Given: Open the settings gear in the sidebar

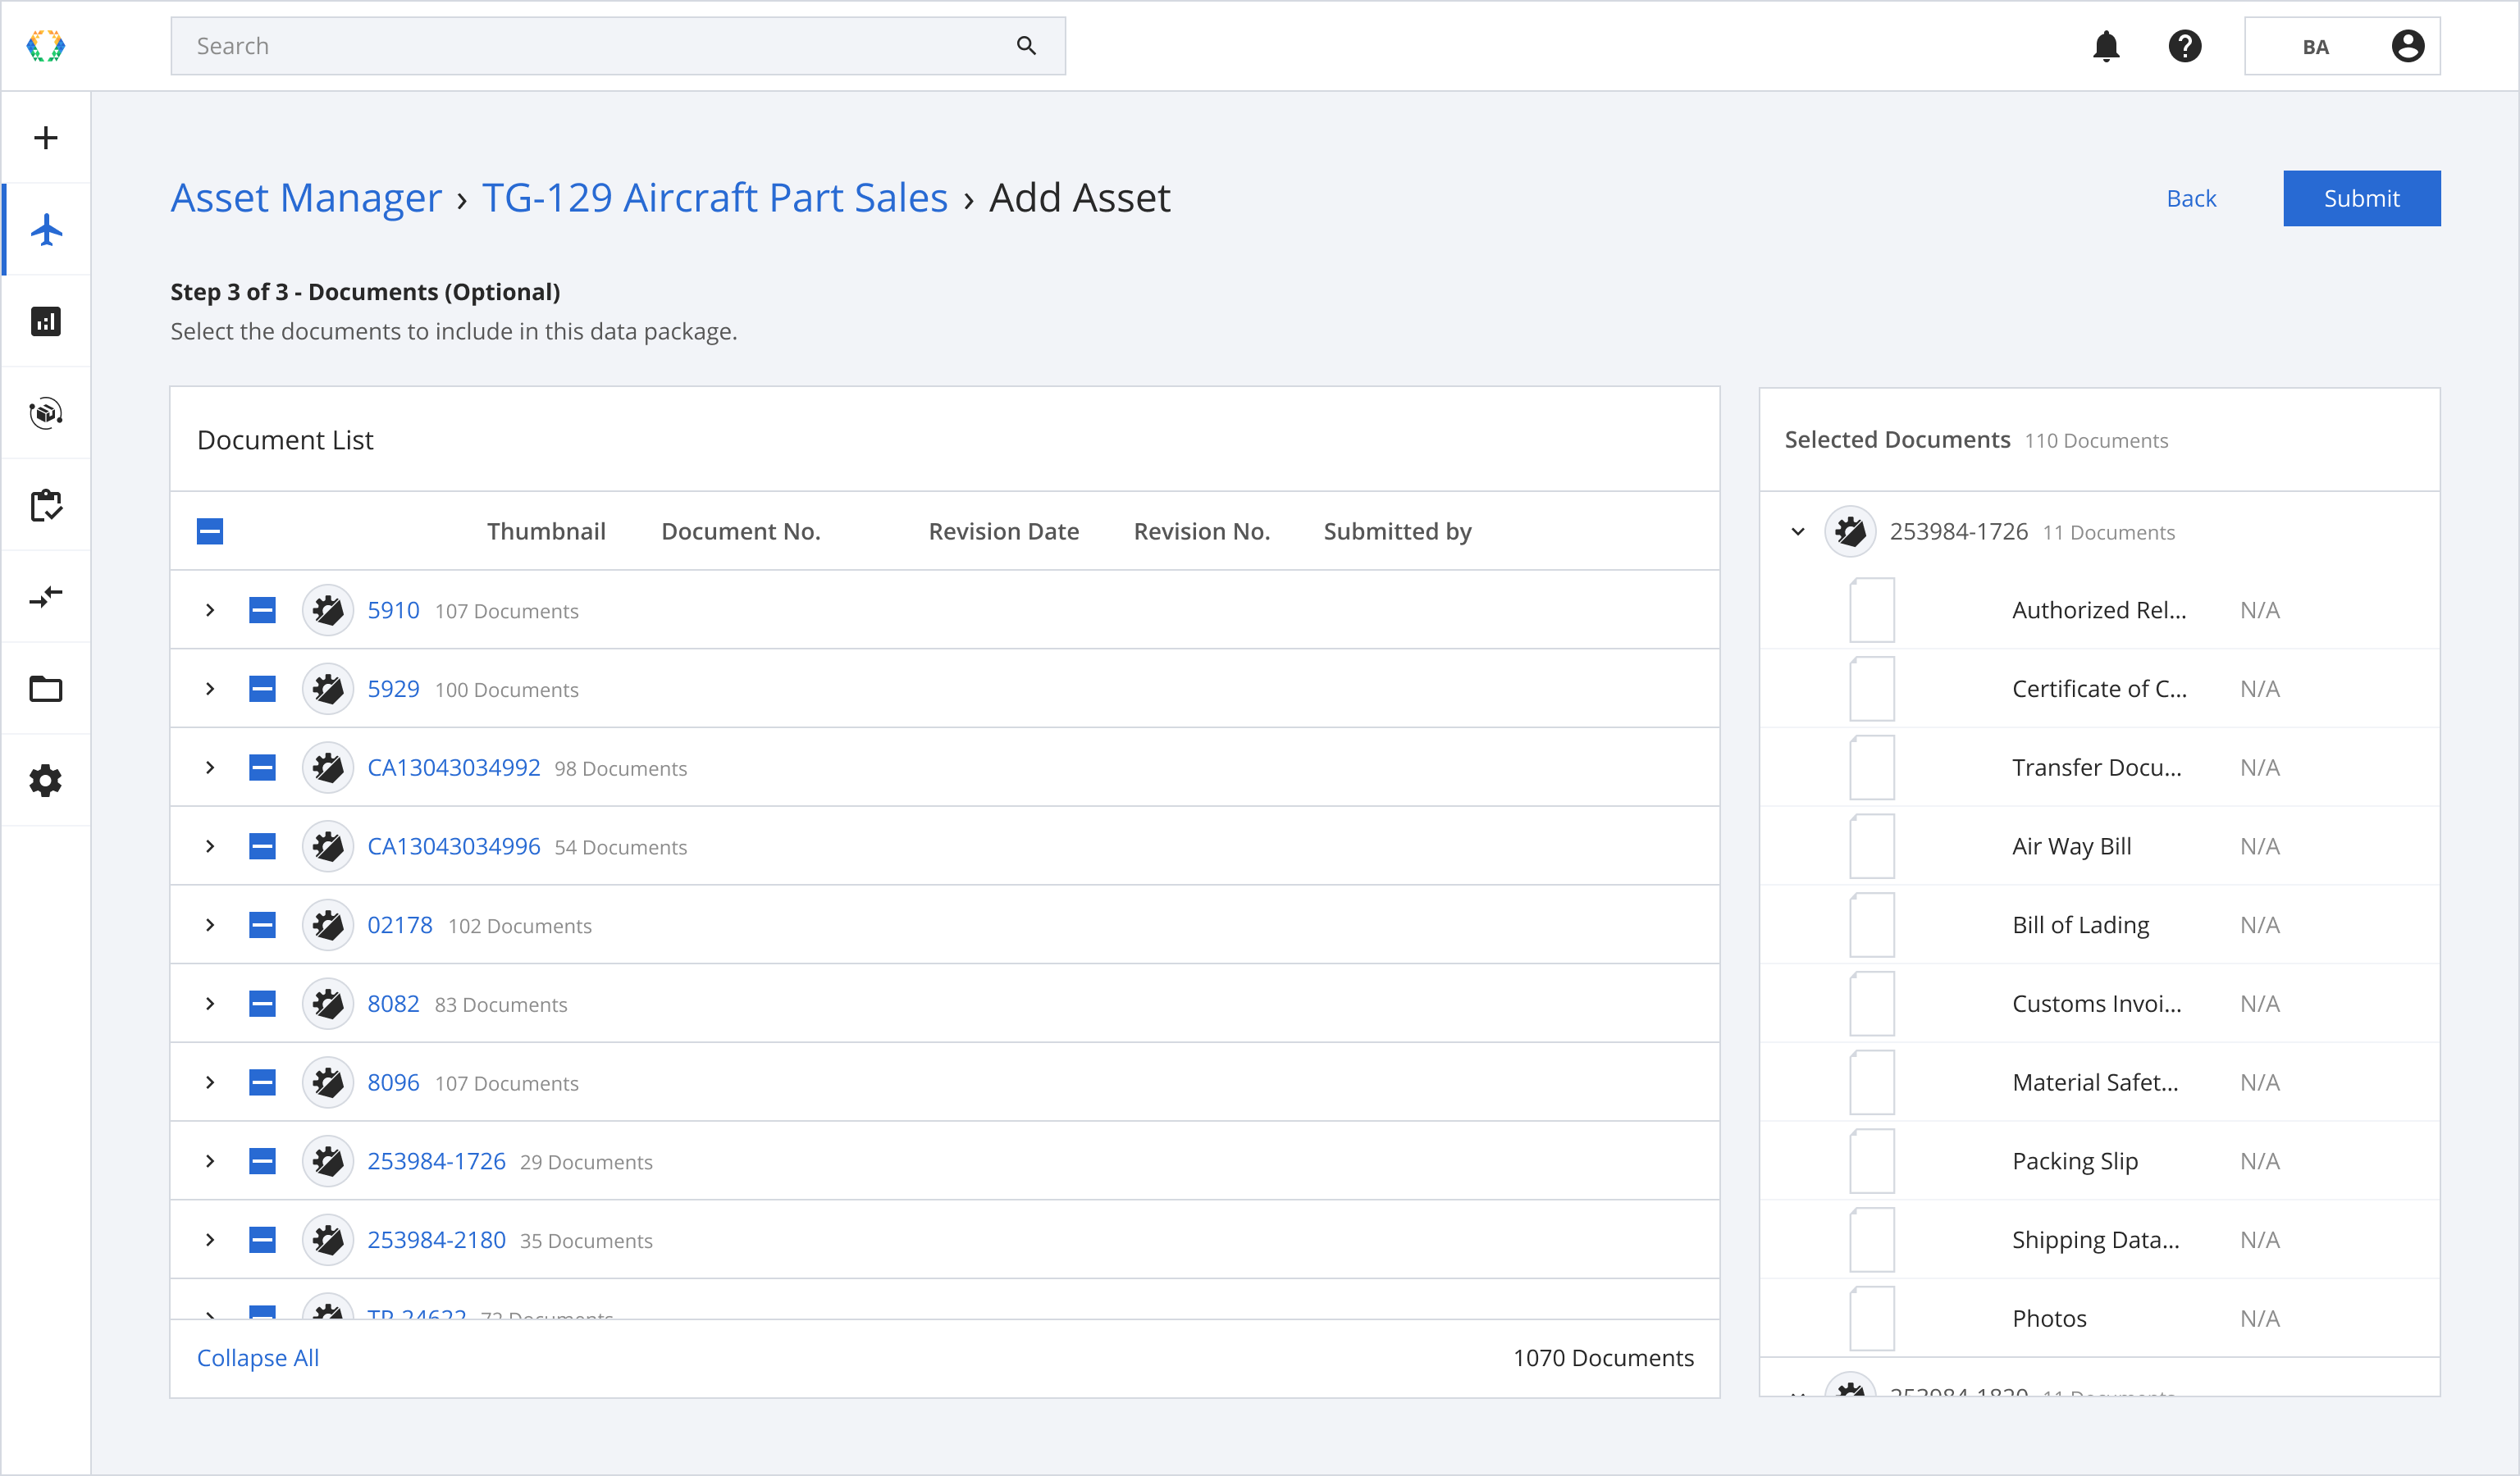Looking at the screenshot, I should point(46,781).
